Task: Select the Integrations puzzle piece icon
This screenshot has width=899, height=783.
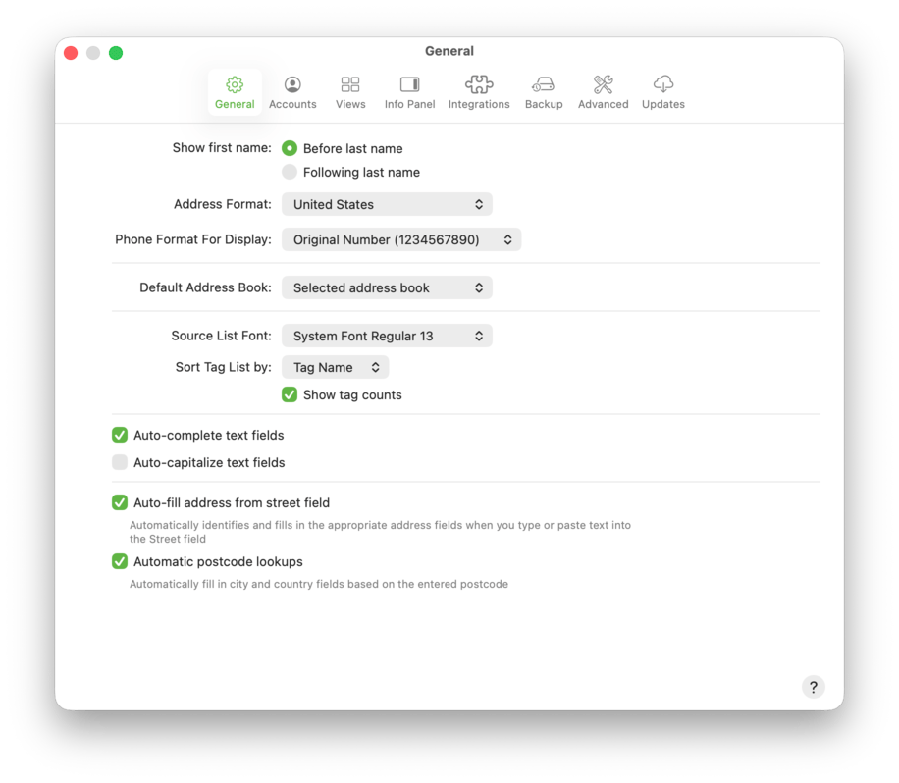Action: pos(479,85)
